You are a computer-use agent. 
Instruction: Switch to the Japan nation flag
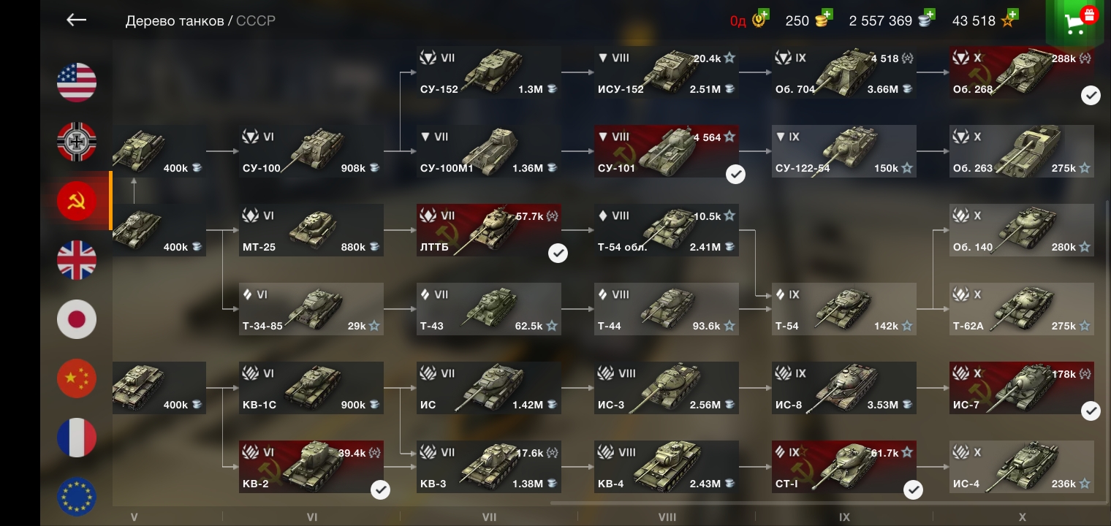[77, 319]
